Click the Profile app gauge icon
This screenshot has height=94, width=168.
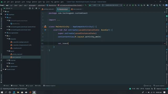(139, 5)
